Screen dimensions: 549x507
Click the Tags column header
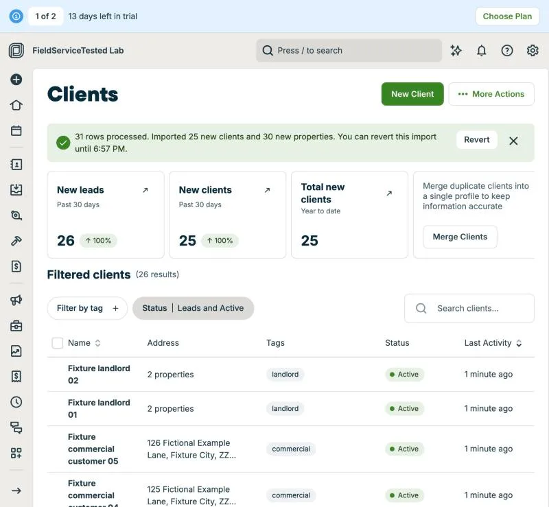tap(275, 343)
